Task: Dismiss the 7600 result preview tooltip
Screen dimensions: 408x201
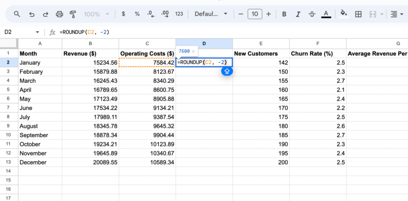Action: point(193,51)
